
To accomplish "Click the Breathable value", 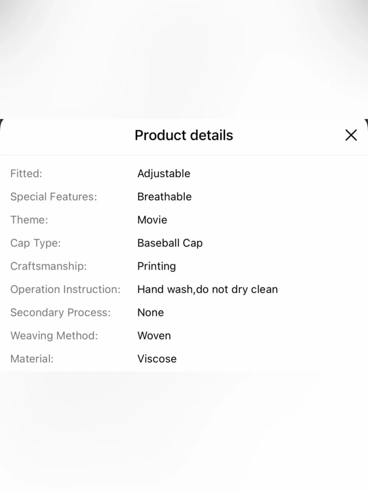I will 164,197.
